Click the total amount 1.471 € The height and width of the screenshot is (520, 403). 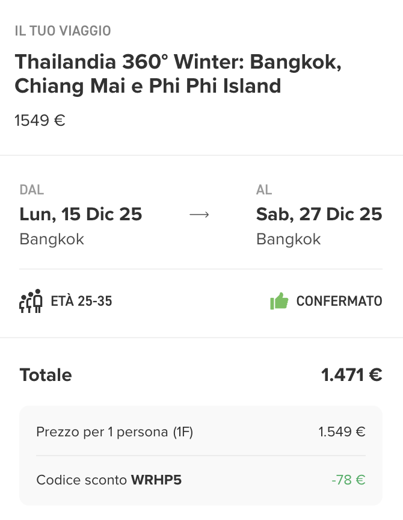pyautogui.click(x=351, y=375)
